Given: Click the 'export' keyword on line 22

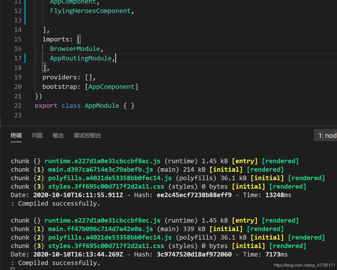Looking at the screenshot, I should tap(46, 106).
